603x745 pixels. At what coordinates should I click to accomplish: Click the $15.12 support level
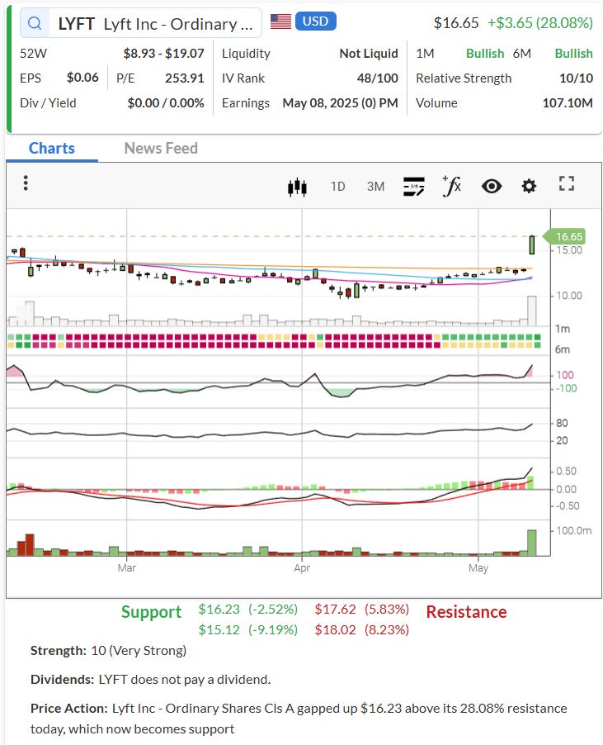point(219,630)
